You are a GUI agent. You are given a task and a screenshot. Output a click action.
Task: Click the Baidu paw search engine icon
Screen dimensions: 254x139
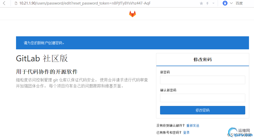coord(225,3)
